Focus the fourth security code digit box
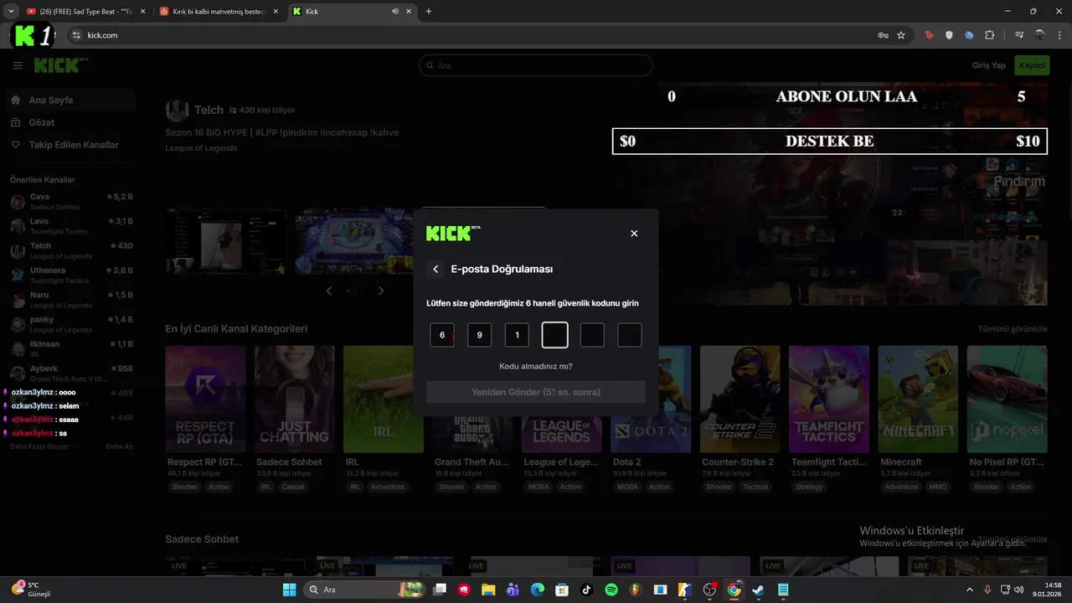 coord(554,335)
